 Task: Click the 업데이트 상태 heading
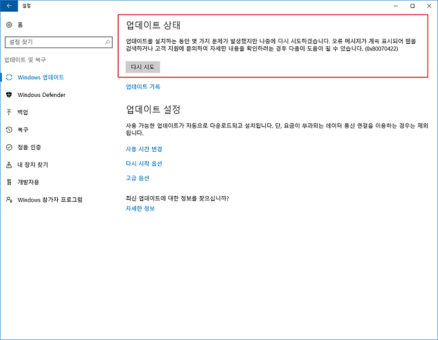pyautogui.click(x=153, y=25)
